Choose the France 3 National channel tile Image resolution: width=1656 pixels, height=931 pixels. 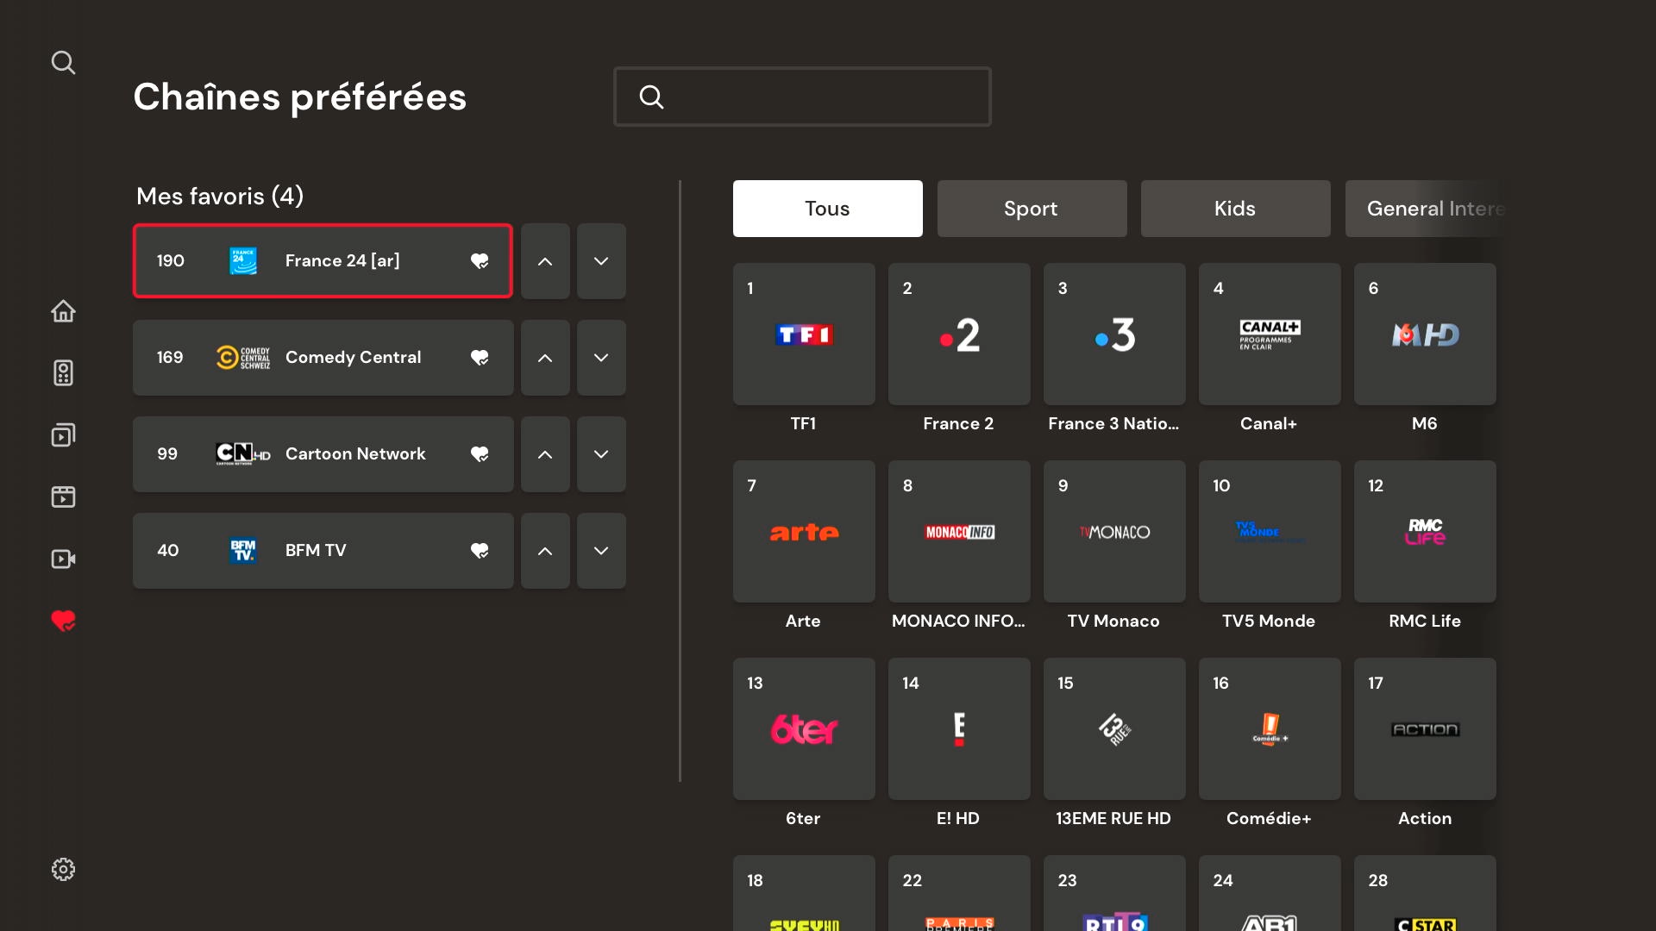(x=1114, y=334)
